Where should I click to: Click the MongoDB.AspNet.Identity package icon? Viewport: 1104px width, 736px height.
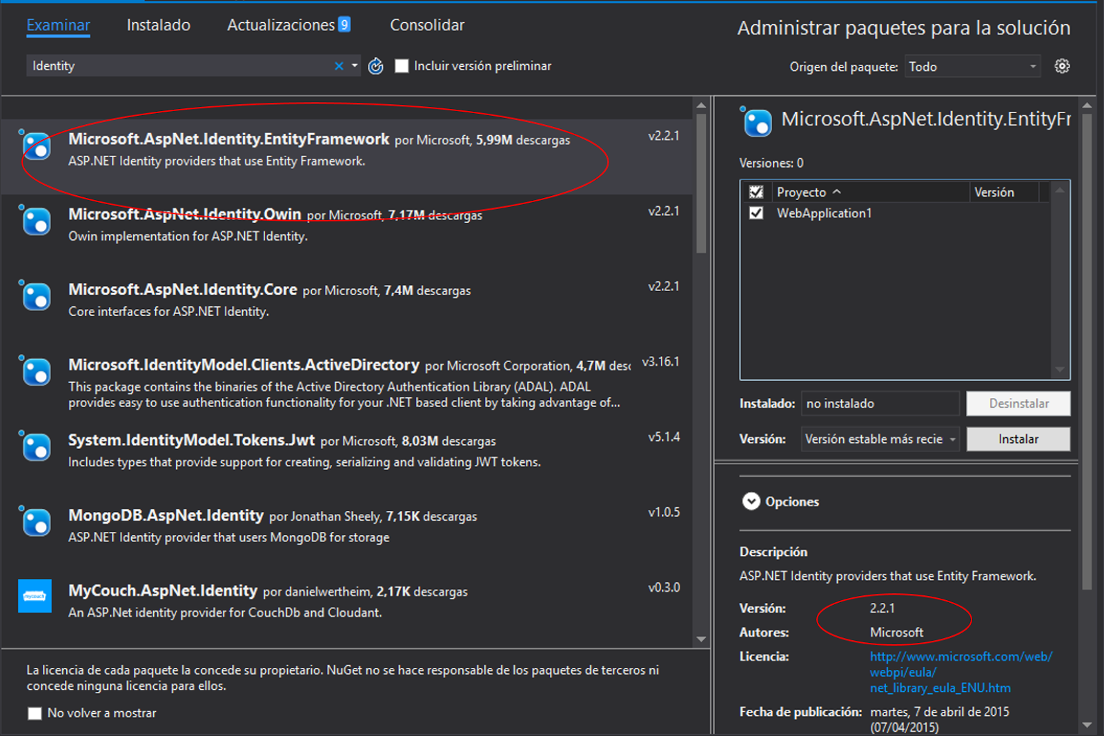click(x=35, y=522)
